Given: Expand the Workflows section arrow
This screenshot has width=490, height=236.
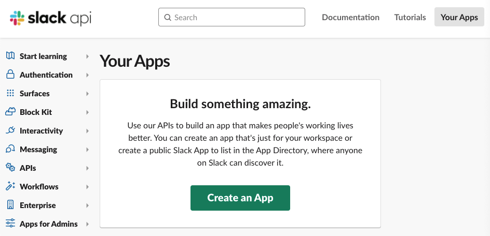Looking at the screenshot, I should pos(88,187).
